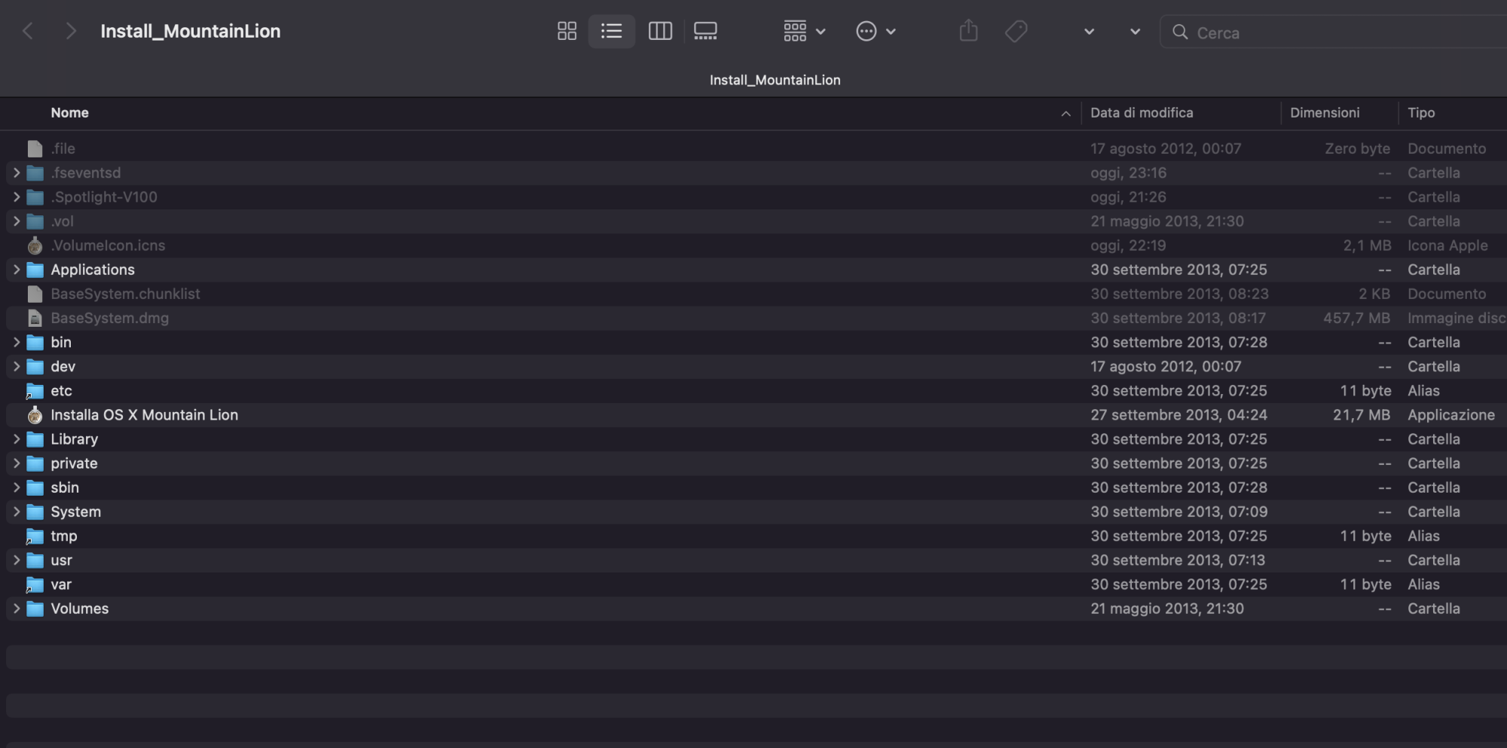Click the search magnifier icon
Screen dimensions: 1507x748
(x=1180, y=32)
